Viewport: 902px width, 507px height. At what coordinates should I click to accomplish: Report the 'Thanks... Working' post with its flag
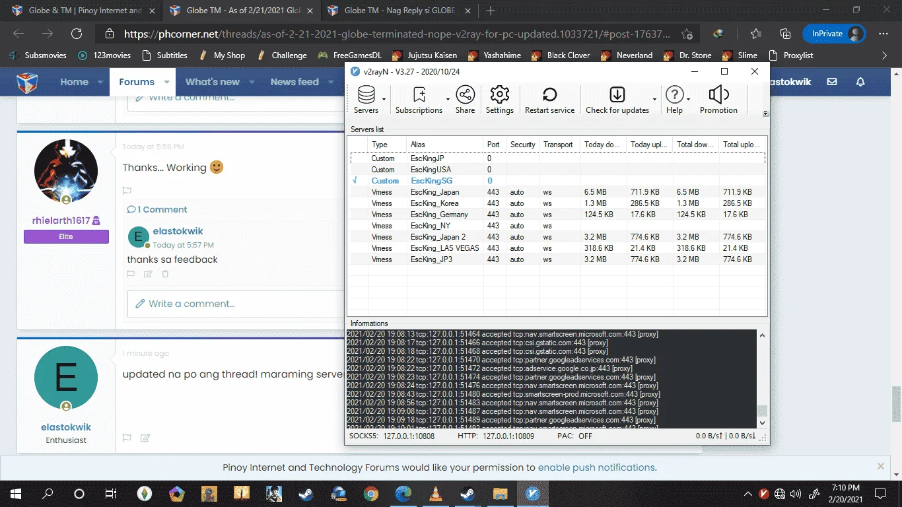click(127, 191)
